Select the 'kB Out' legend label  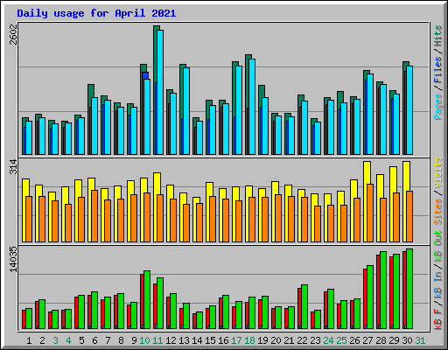(x=437, y=247)
